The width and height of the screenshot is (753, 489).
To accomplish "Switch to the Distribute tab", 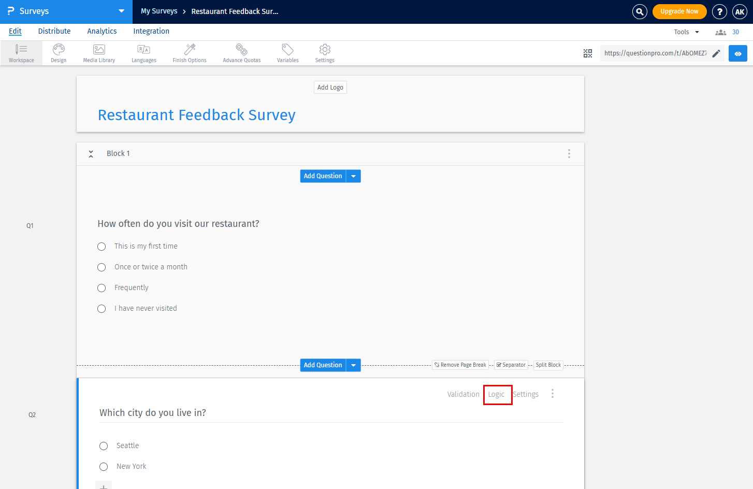I will pos(54,31).
